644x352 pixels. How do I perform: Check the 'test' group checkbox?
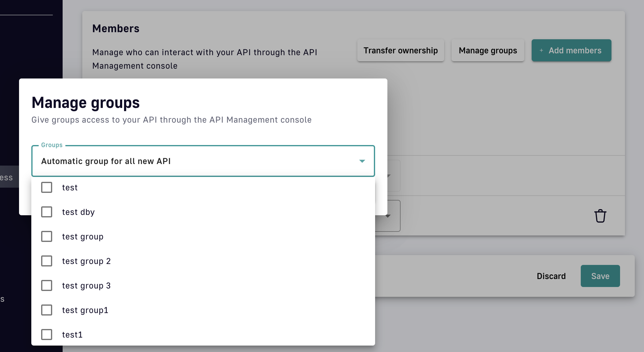point(47,187)
